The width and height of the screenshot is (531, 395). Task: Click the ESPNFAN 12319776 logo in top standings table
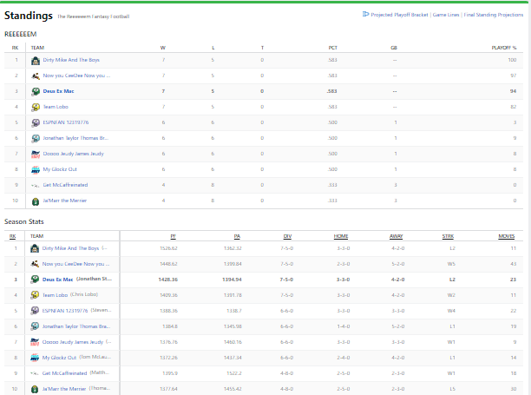coord(36,122)
